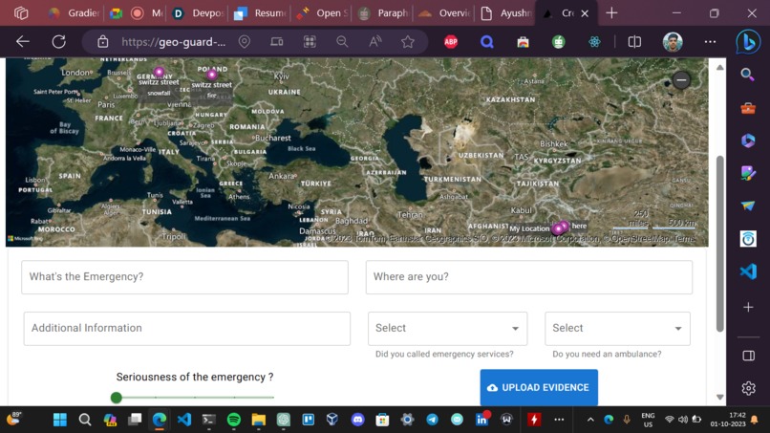Open sidebar Visual Studio Code icon

pyautogui.click(x=748, y=271)
